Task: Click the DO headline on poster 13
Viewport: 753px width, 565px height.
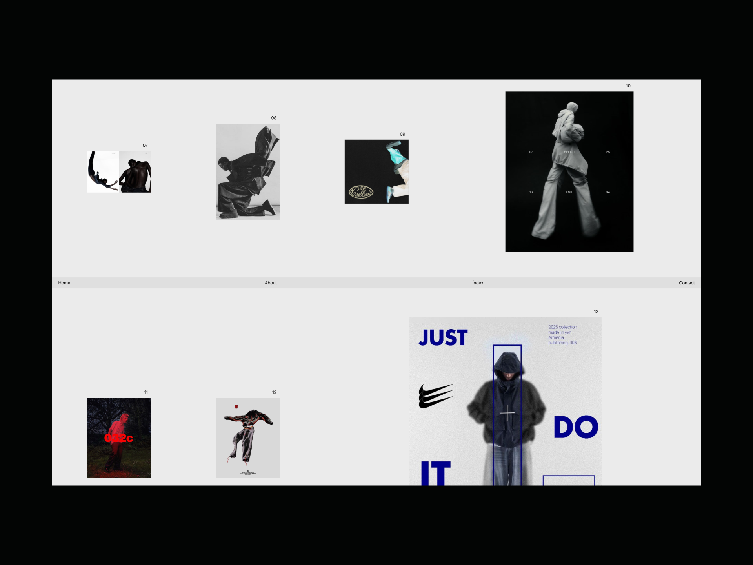Action: [x=576, y=427]
